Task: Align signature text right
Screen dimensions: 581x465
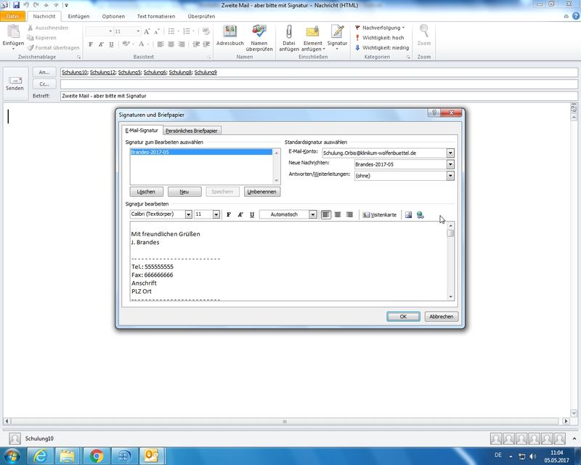Action: coord(349,215)
